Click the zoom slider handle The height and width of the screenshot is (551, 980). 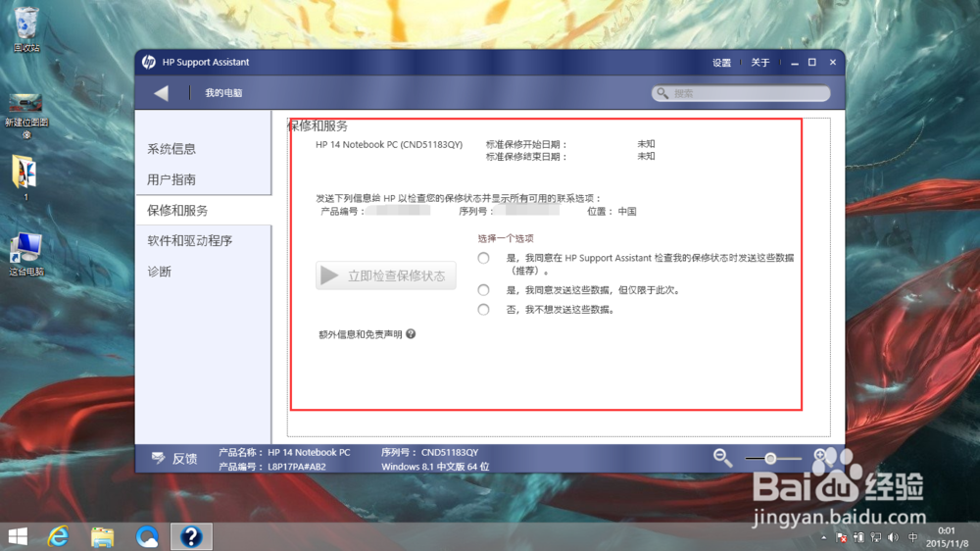[770, 459]
